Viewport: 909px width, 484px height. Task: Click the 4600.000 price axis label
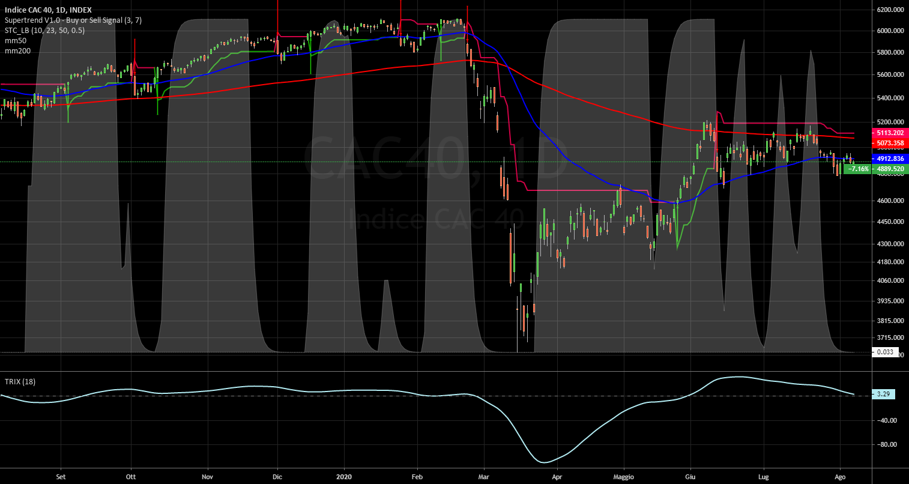coord(890,201)
